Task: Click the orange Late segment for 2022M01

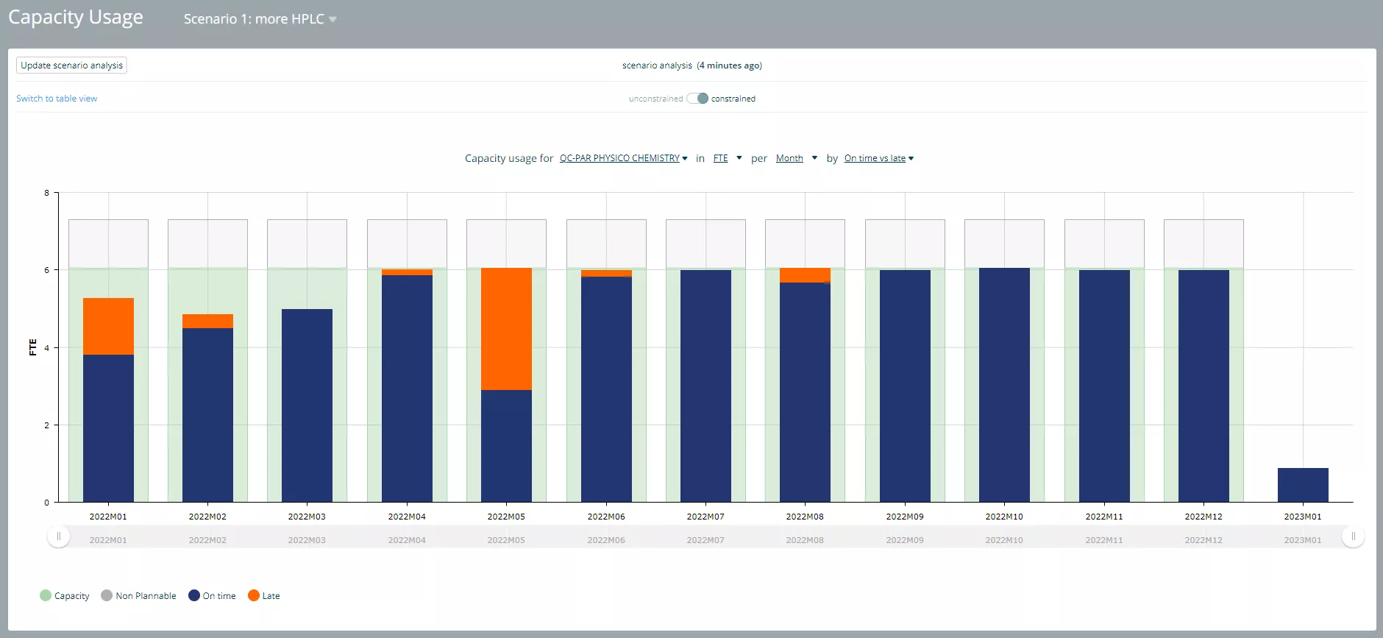Action: [108, 326]
